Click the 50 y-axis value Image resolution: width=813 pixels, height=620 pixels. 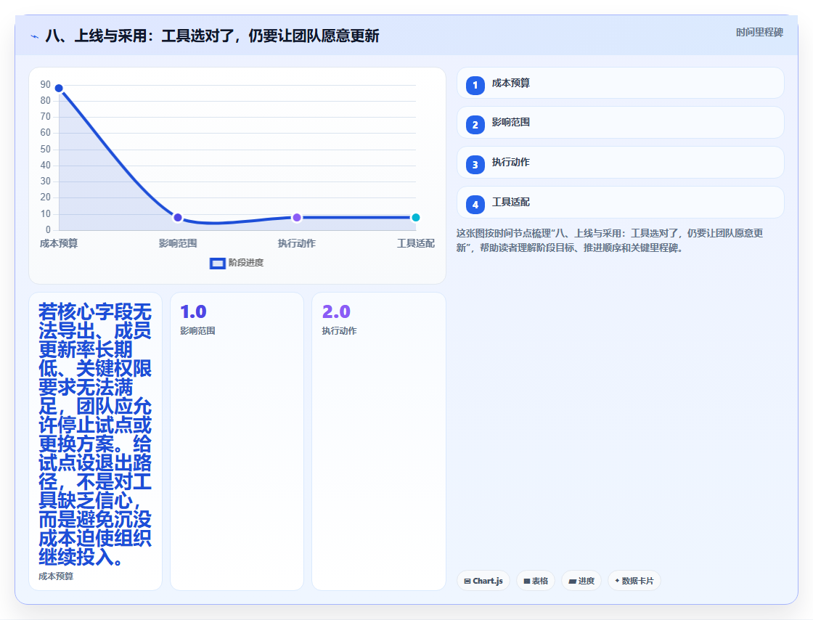click(46, 150)
